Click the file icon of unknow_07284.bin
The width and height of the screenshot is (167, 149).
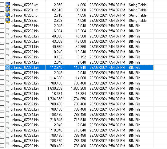(7, 114)
